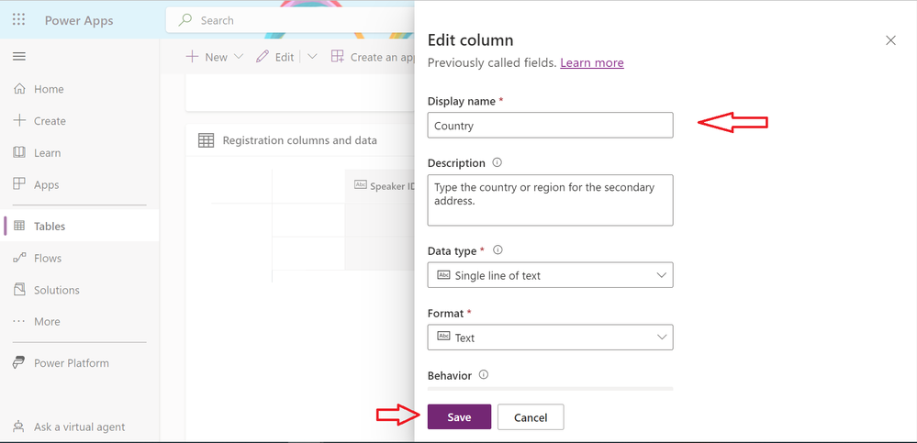This screenshot has height=443, width=917.
Task: Open the Format Text dropdown
Action: coord(551,338)
